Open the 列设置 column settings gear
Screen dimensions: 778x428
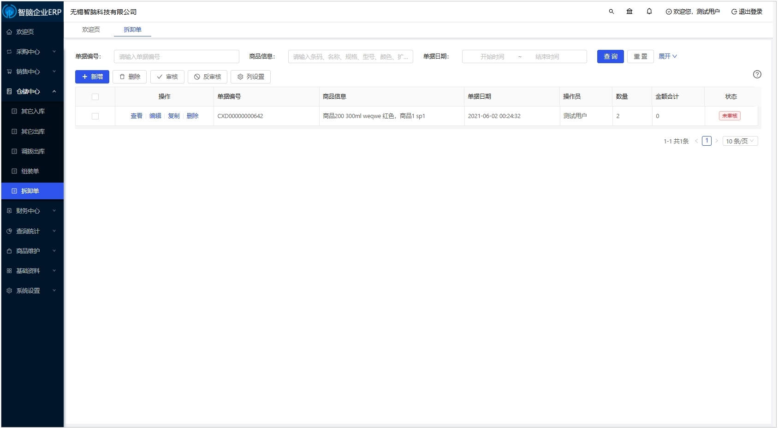click(x=250, y=77)
